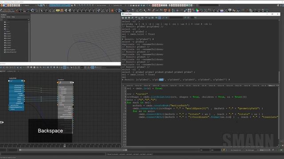
Task: Show history only in Script Editor
Action: point(146,18)
